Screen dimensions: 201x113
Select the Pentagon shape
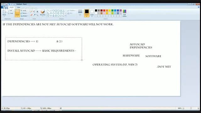click(x=53, y=13)
